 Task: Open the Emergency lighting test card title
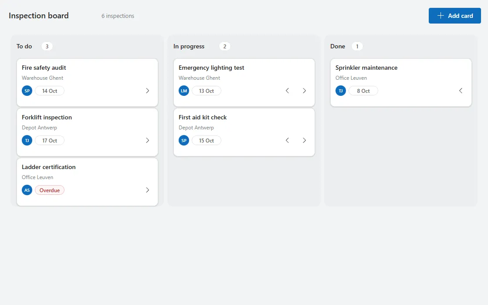[211, 68]
